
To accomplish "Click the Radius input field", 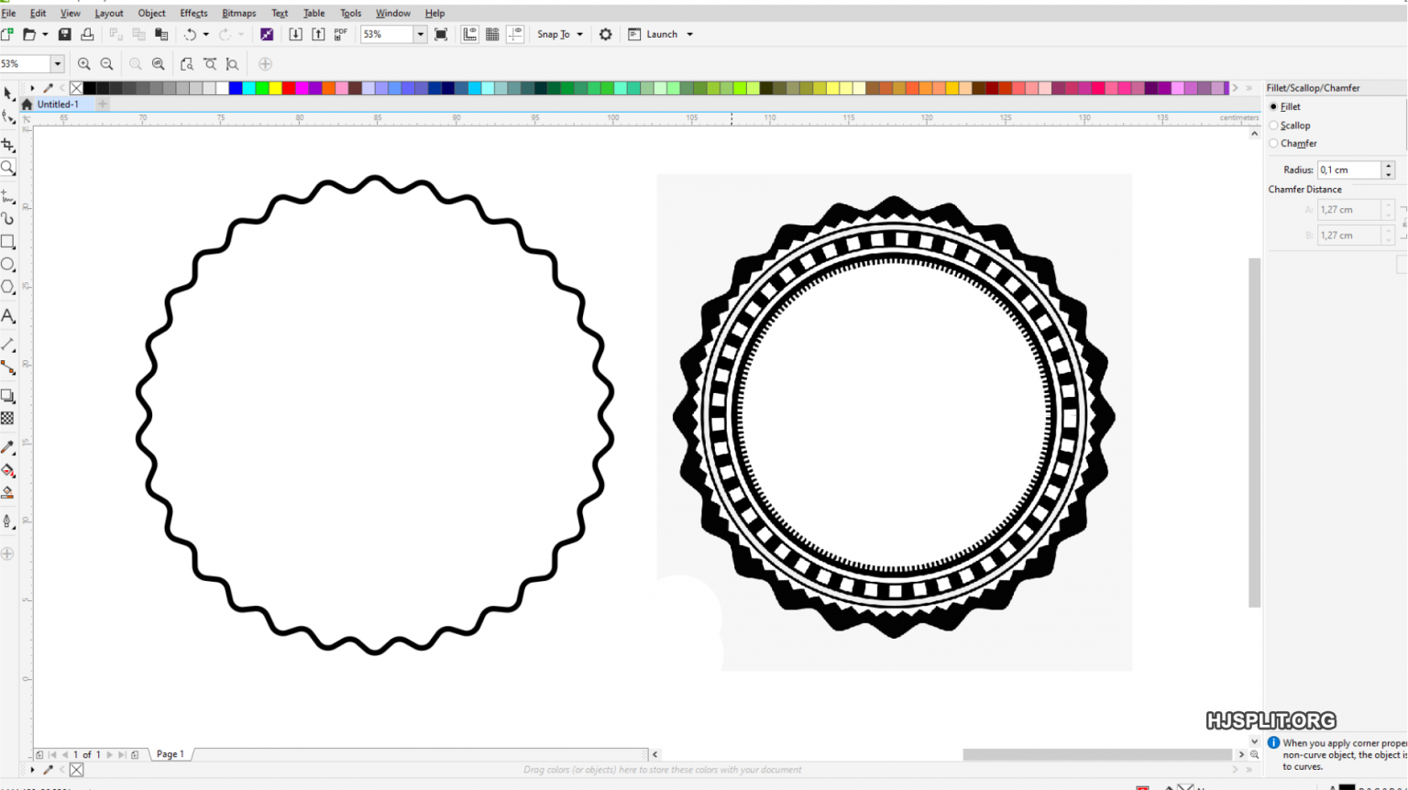I will [x=1350, y=170].
